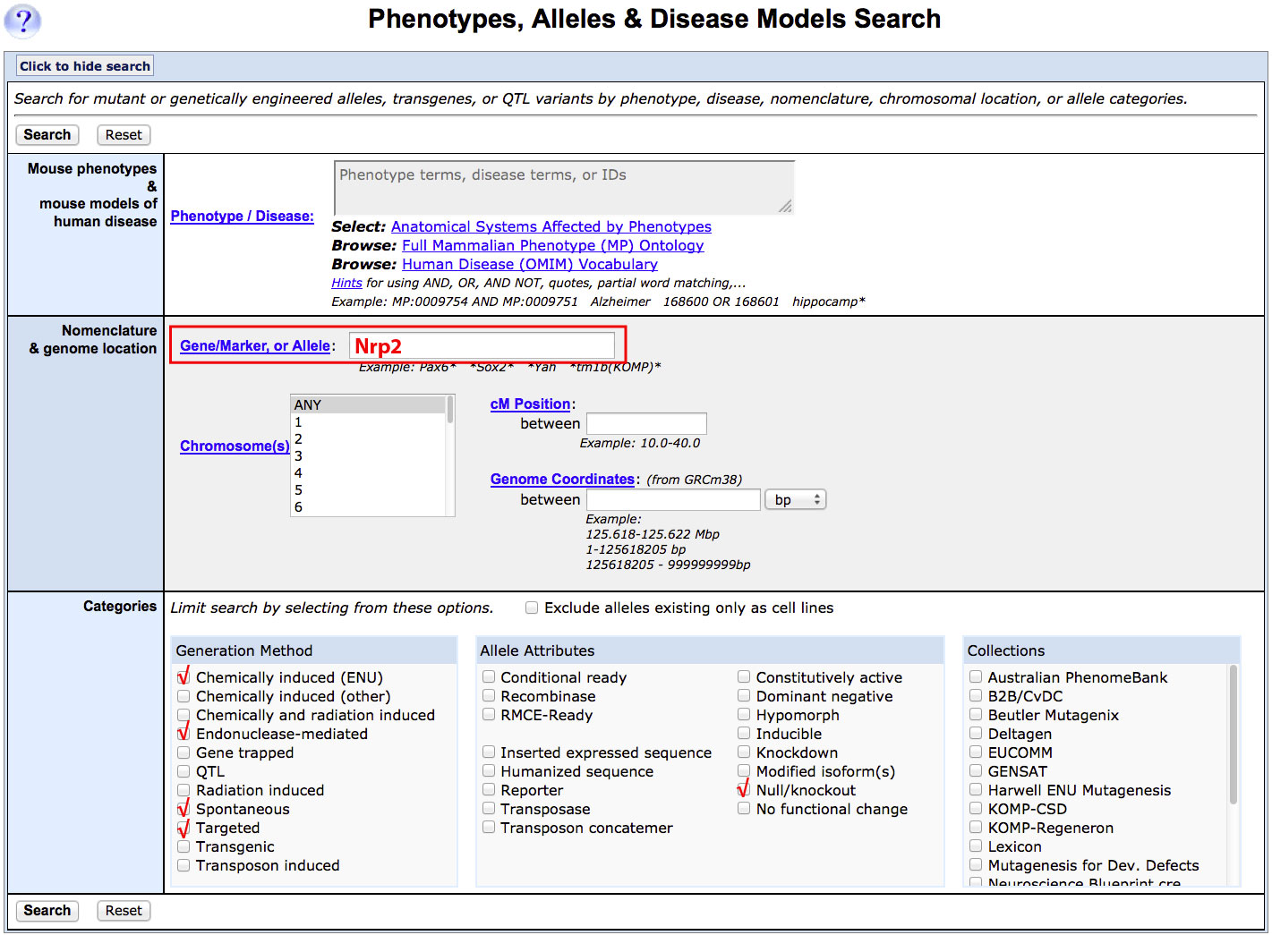Focus the Genome Coordinates between field

pyautogui.click(x=673, y=500)
